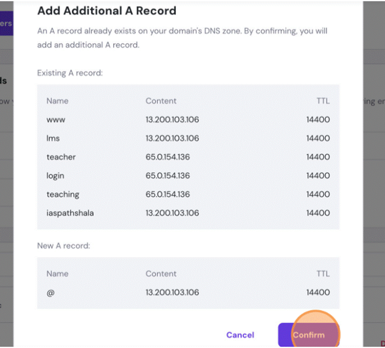
Task: Select the iaspathshala record name
Action: (70, 213)
